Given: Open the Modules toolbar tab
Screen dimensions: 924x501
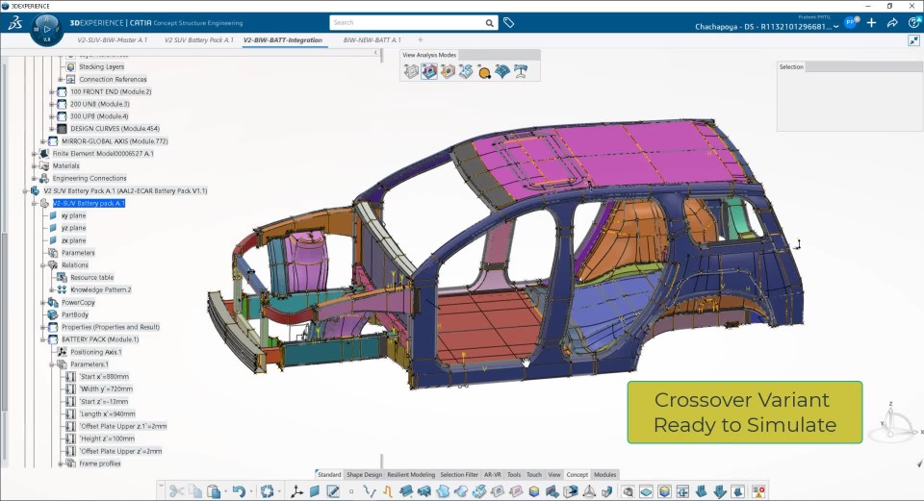Looking at the screenshot, I should pyautogui.click(x=604, y=474).
